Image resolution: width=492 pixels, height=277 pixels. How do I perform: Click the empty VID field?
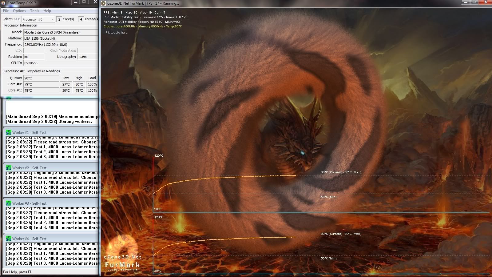tap(34, 50)
